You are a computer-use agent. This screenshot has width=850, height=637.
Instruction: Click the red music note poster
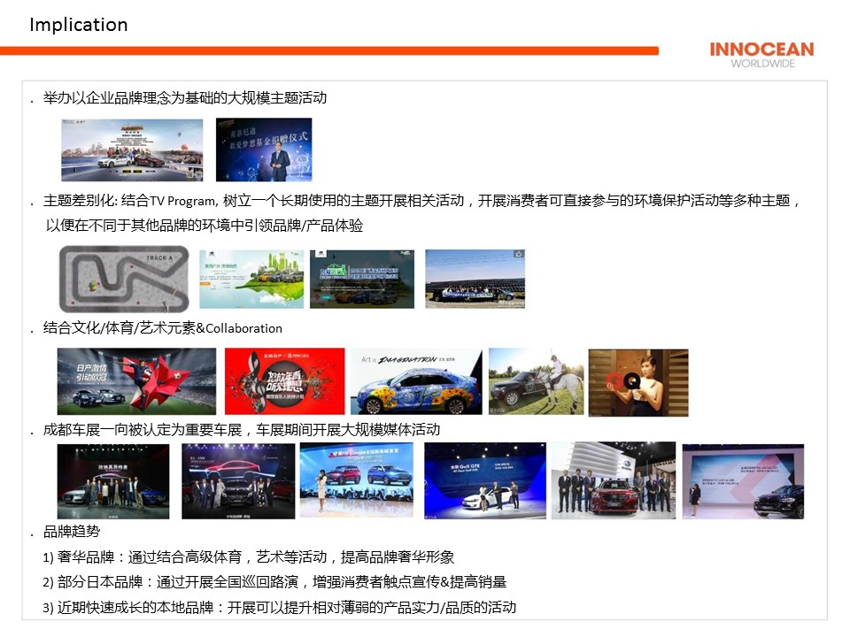point(284,381)
